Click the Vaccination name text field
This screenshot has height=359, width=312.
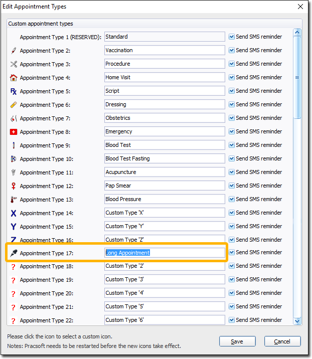165,50
